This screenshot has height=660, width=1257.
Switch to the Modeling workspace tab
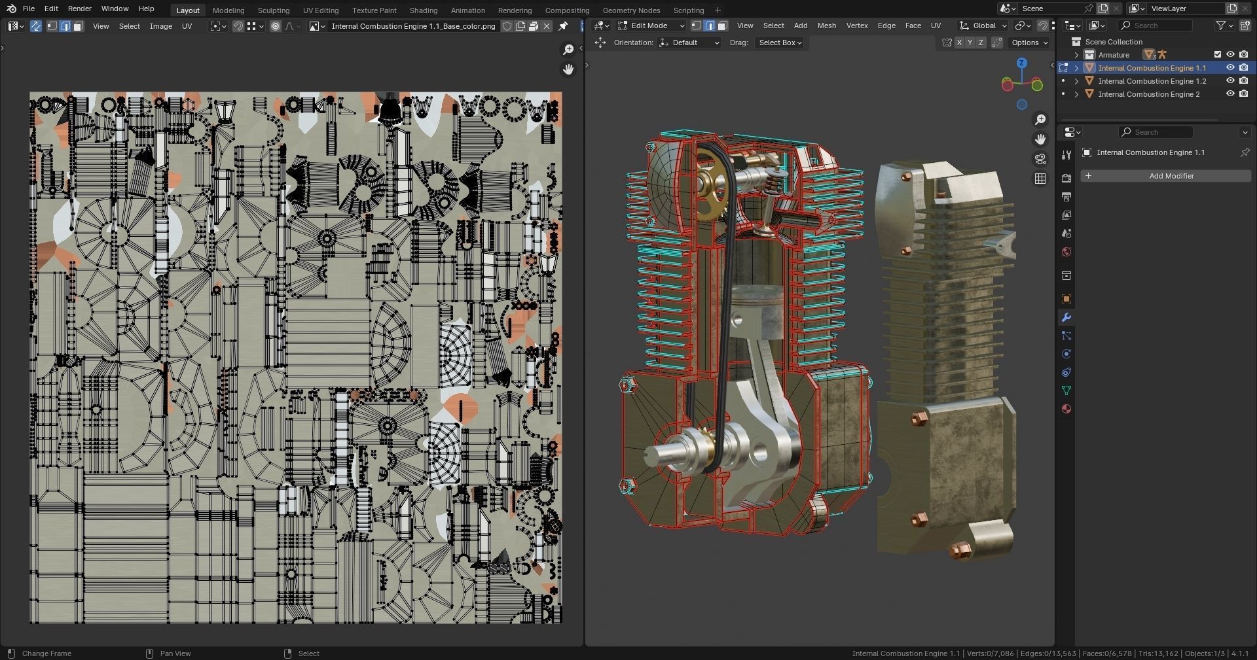point(228,10)
